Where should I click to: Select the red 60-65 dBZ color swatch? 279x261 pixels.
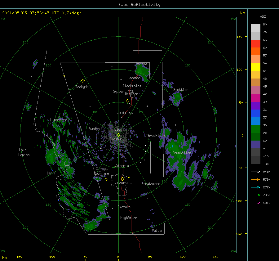[x=255, y=44]
